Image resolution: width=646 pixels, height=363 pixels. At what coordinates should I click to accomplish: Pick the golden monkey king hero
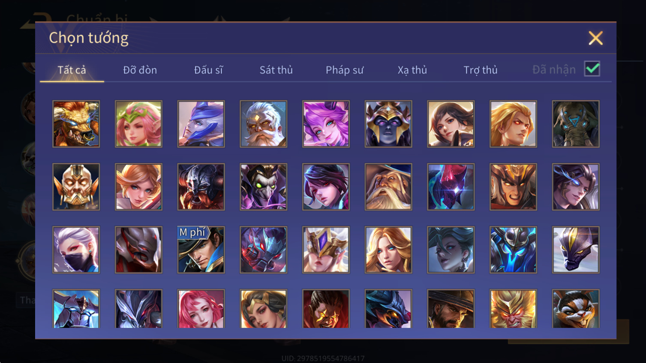(x=513, y=309)
